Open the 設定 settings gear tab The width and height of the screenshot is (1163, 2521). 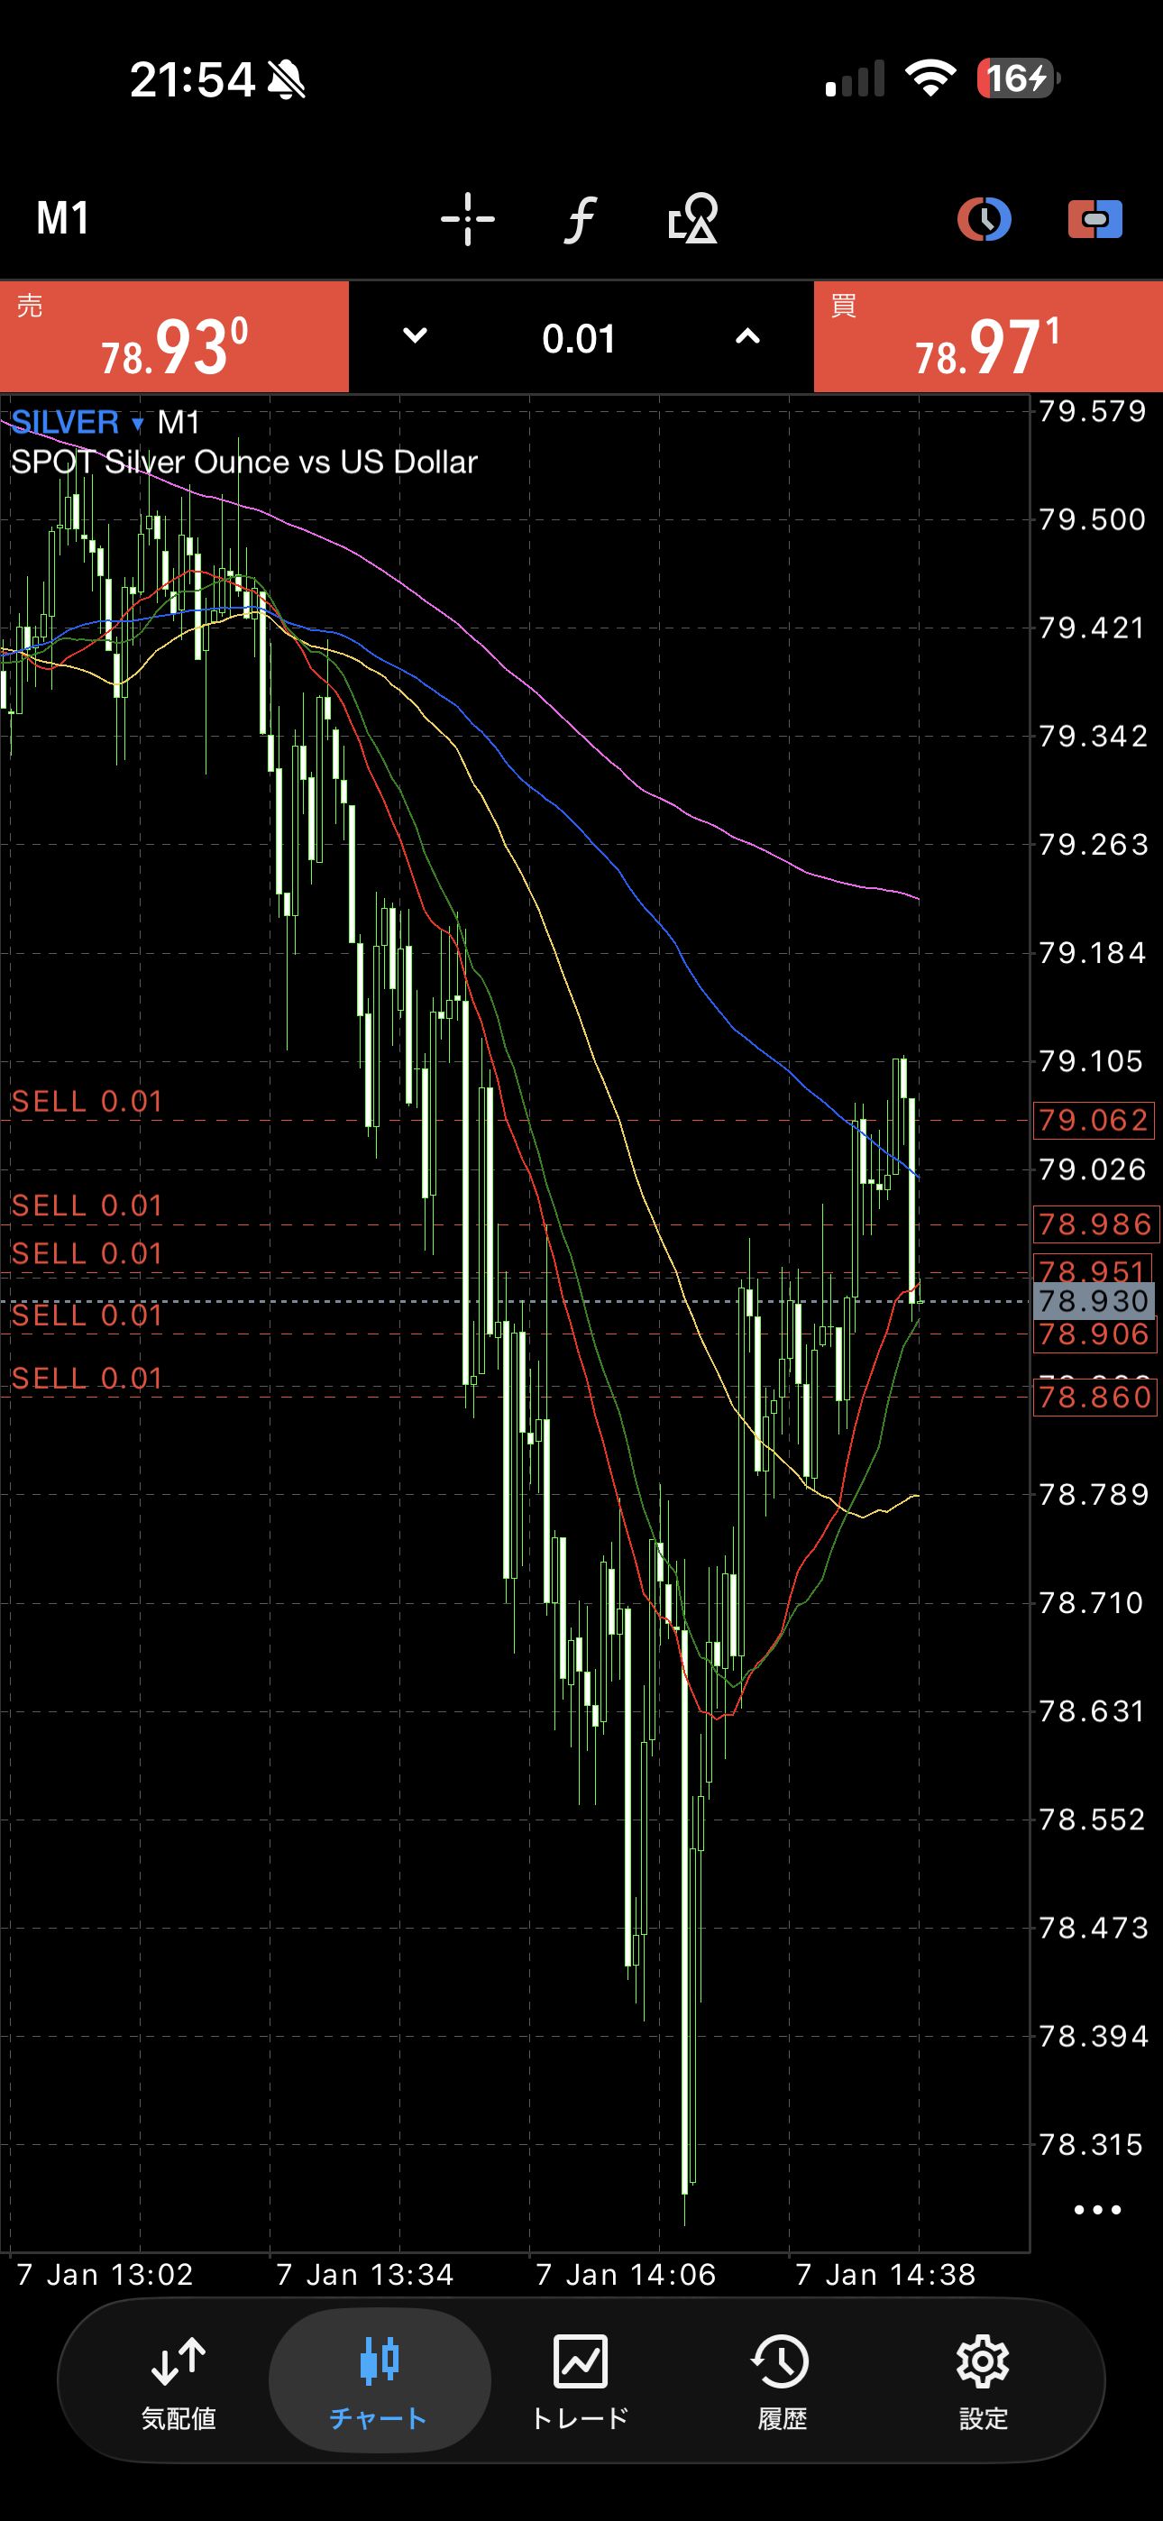coord(982,2380)
